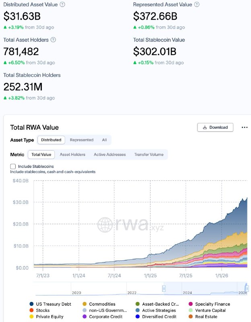Click the right handle of the time range slider

pyautogui.click(x=247, y=288)
